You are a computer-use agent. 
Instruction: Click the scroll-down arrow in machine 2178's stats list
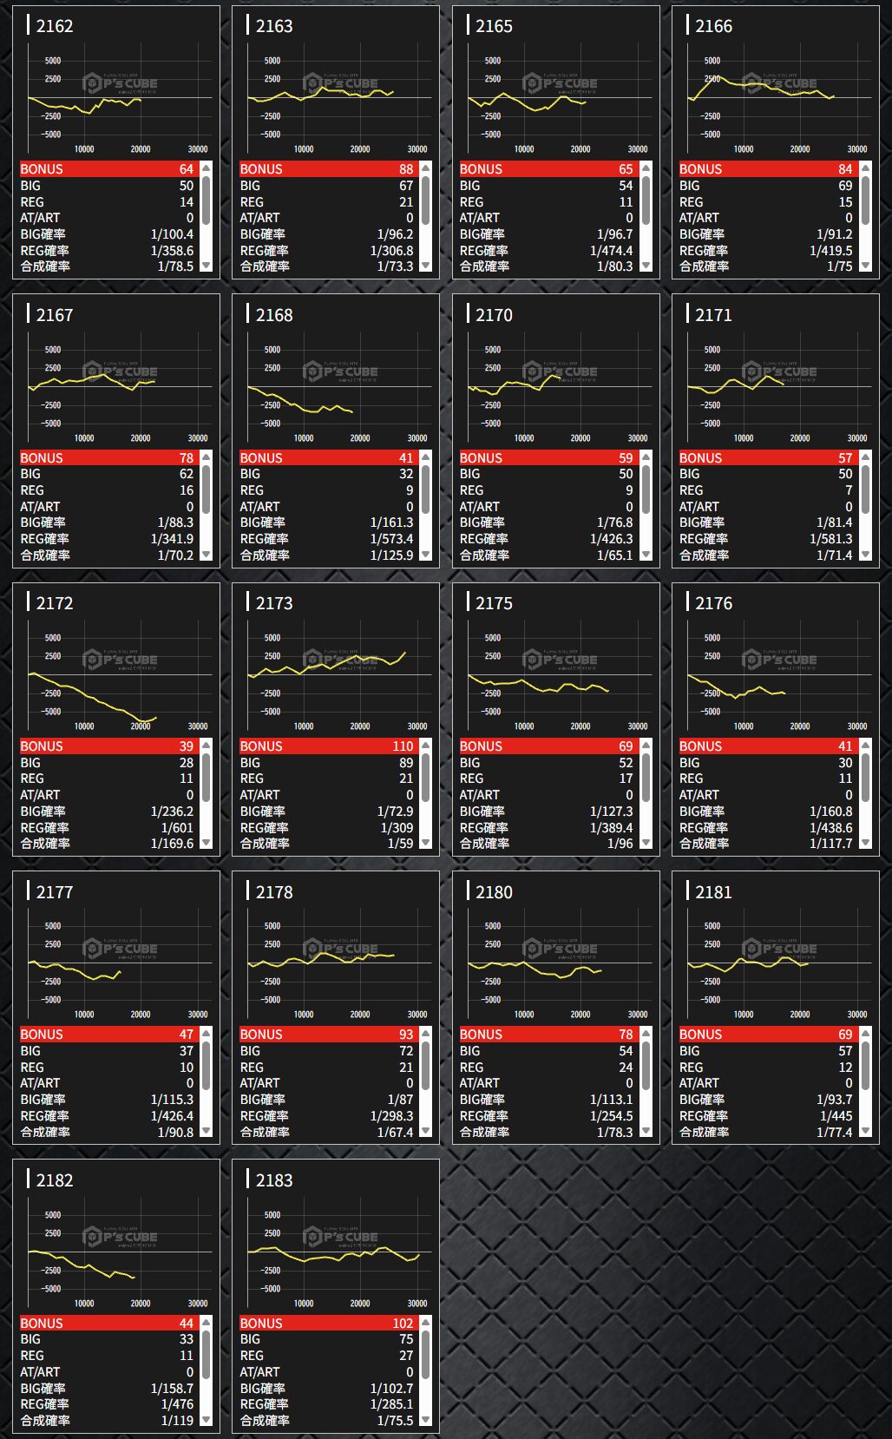[425, 1131]
